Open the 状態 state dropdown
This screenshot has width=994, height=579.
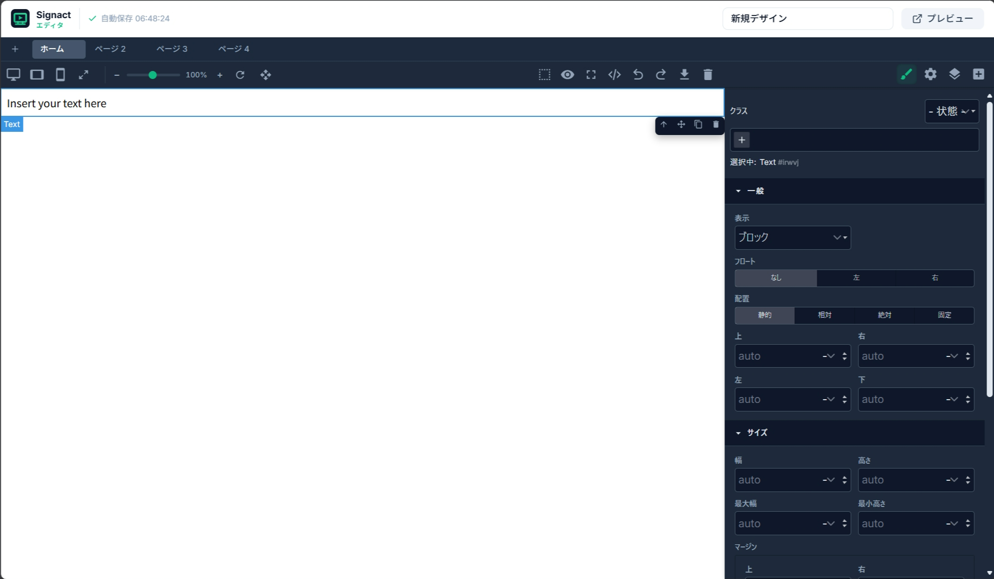click(x=952, y=111)
